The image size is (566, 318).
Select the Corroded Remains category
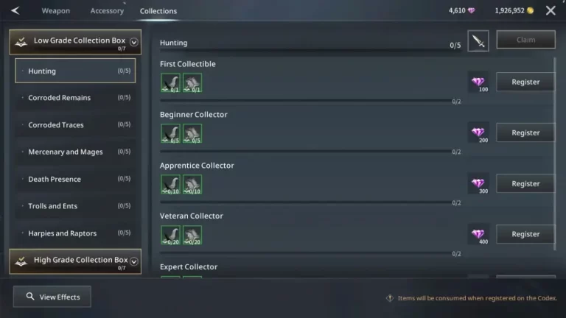pyautogui.click(x=75, y=98)
